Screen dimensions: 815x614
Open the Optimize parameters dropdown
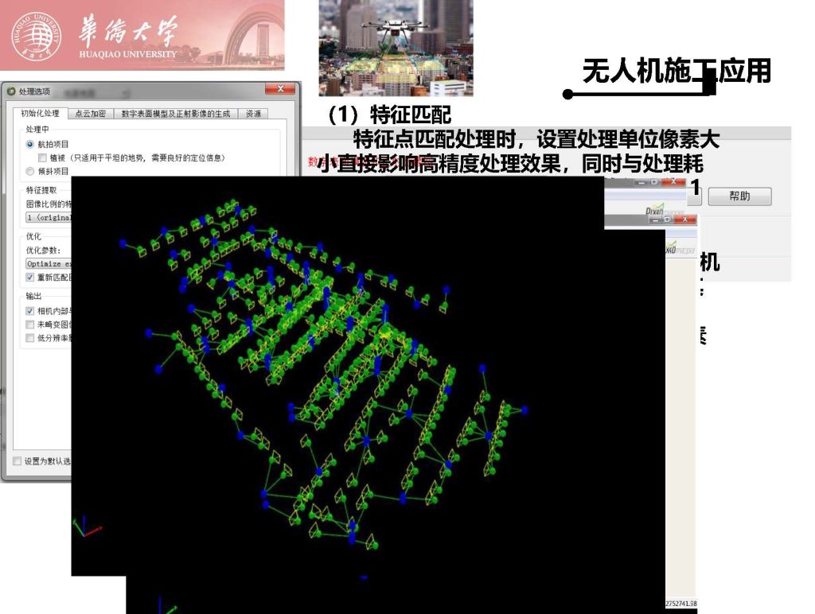pyautogui.click(x=48, y=263)
